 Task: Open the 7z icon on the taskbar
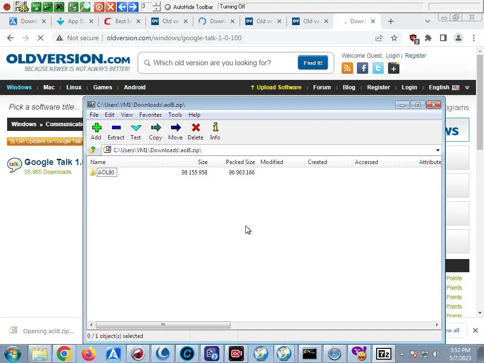pos(383,354)
